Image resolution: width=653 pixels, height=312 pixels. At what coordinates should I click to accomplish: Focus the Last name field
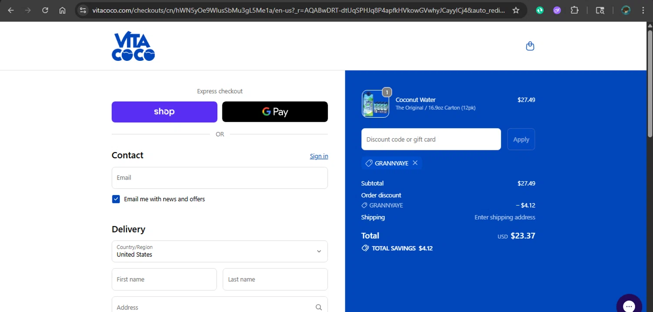(275, 279)
